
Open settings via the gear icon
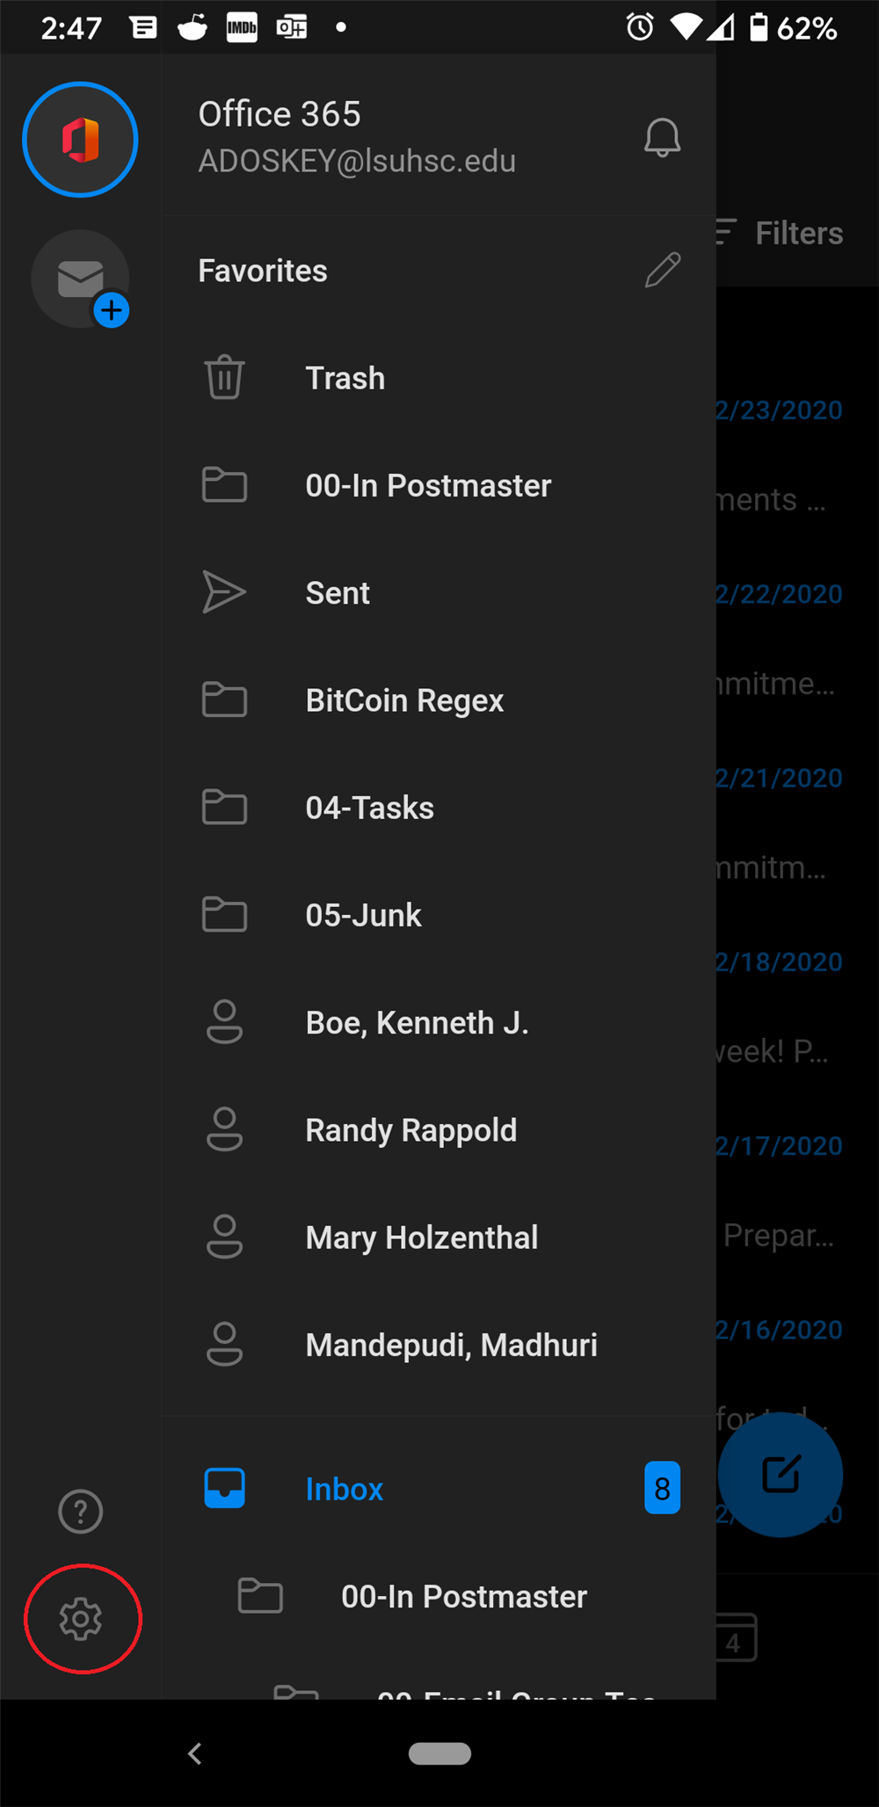pos(81,1619)
